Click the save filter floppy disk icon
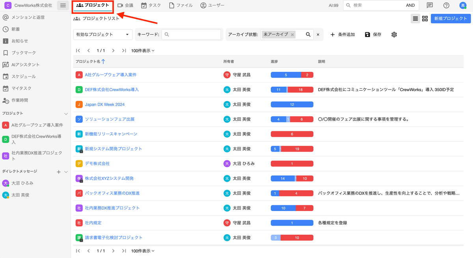The width and height of the screenshot is (473, 258). point(367,35)
